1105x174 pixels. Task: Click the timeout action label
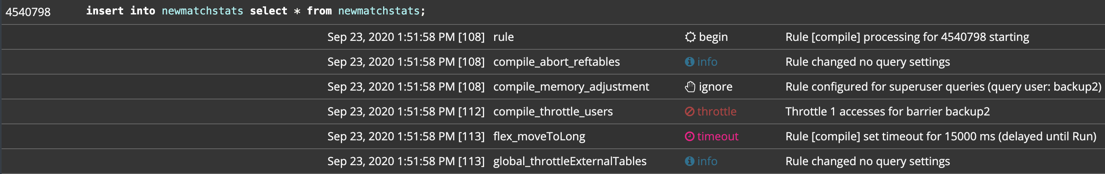[717, 136]
